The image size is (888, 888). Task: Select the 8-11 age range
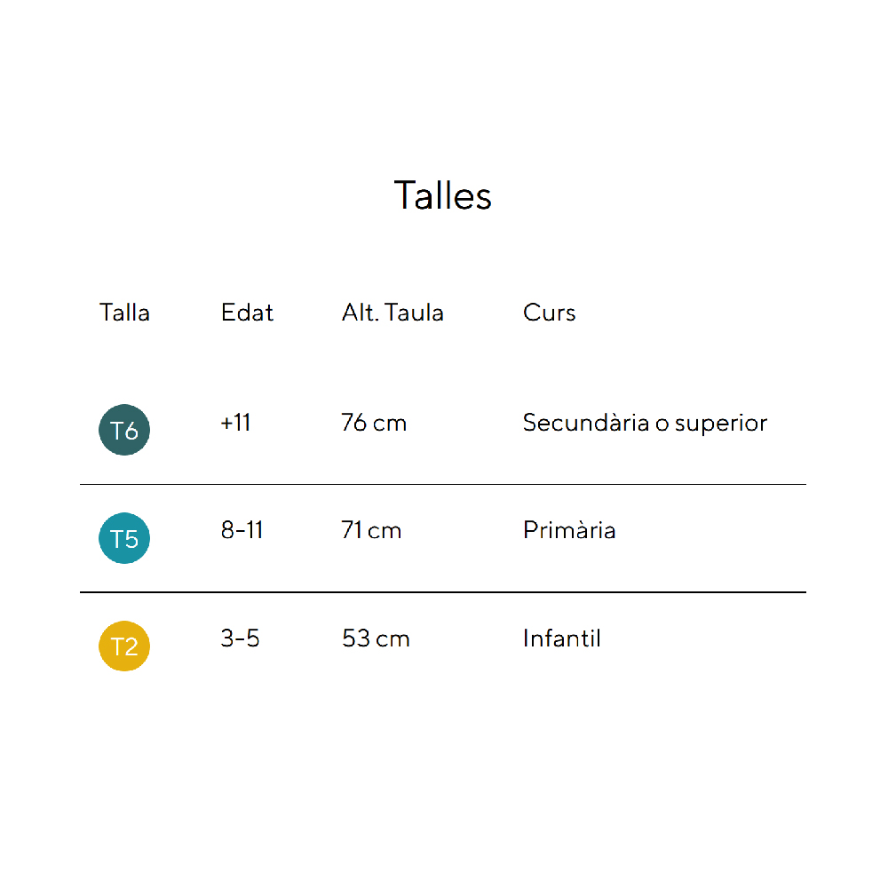(242, 531)
